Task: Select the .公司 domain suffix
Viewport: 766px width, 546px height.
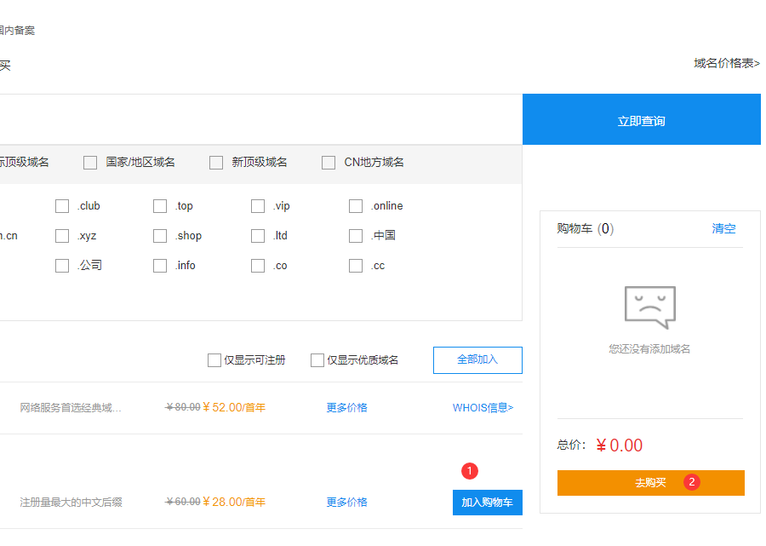Action: [x=61, y=265]
